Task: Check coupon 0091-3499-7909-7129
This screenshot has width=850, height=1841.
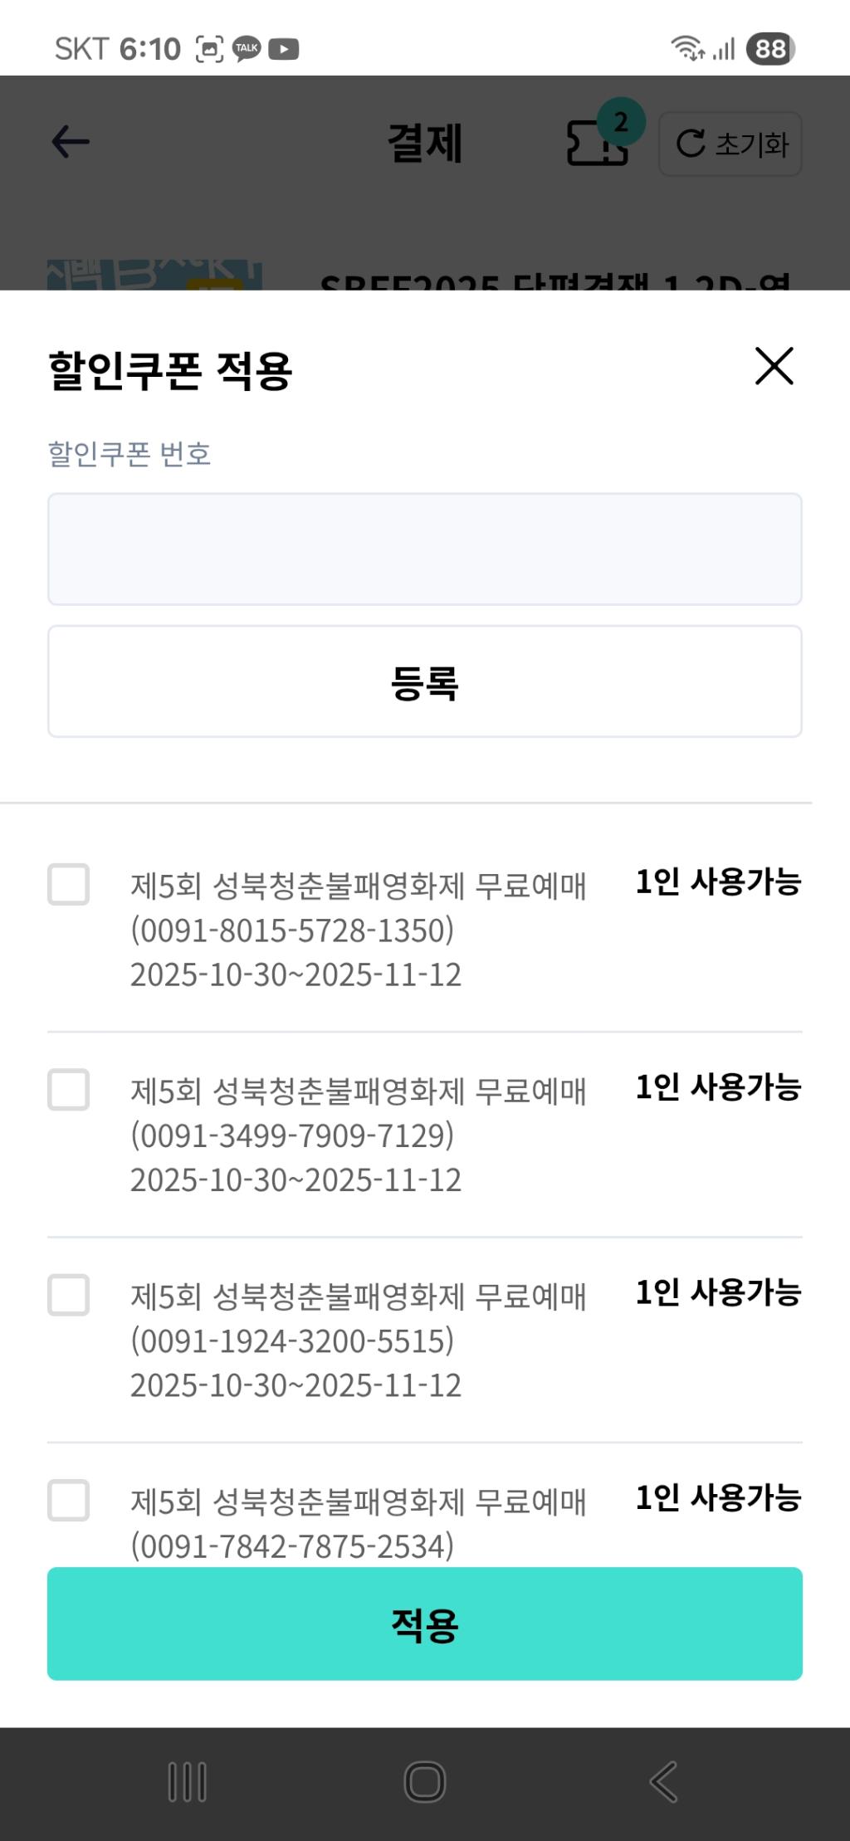Action: click(69, 1089)
